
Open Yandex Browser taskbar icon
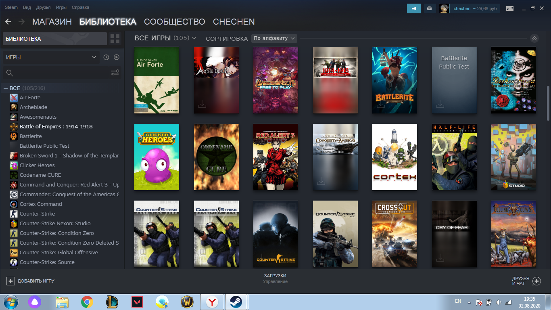[212, 302]
